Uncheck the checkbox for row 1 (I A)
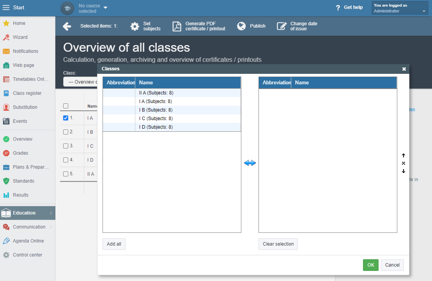The width and height of the screenshot is (432, 281). [x=66, y=118]
